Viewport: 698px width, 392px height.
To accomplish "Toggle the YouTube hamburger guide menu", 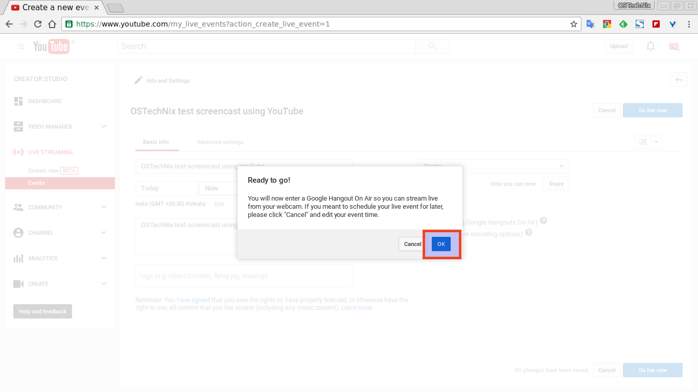I will tap(21, 46).
